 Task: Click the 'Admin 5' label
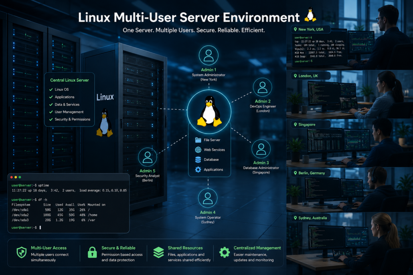point(148,171)
